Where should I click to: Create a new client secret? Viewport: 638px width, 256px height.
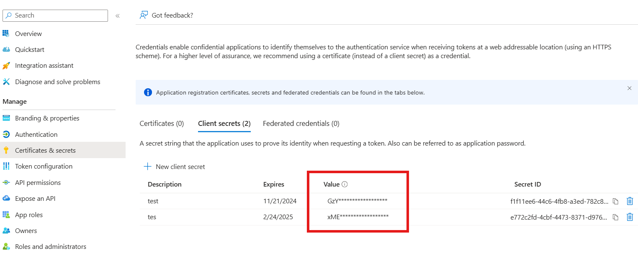[174, 166]
